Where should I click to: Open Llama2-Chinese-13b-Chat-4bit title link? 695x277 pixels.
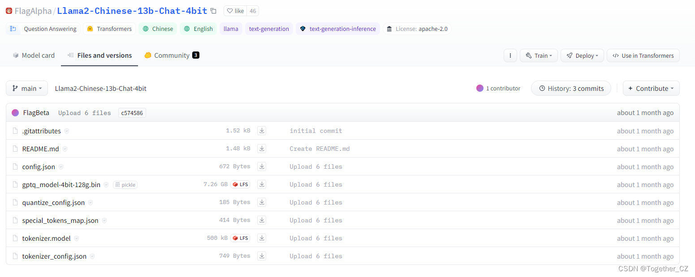(x=132, y=11)
